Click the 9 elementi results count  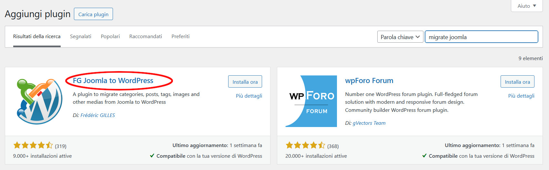point(531,58)
